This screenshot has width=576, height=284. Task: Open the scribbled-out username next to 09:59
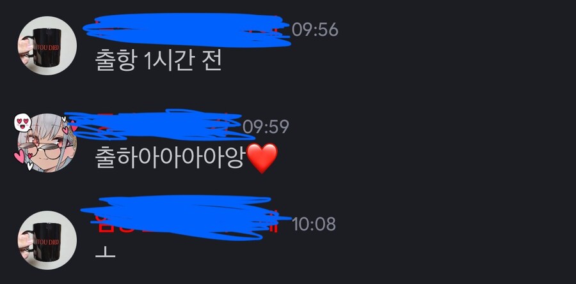pos(160,124)
